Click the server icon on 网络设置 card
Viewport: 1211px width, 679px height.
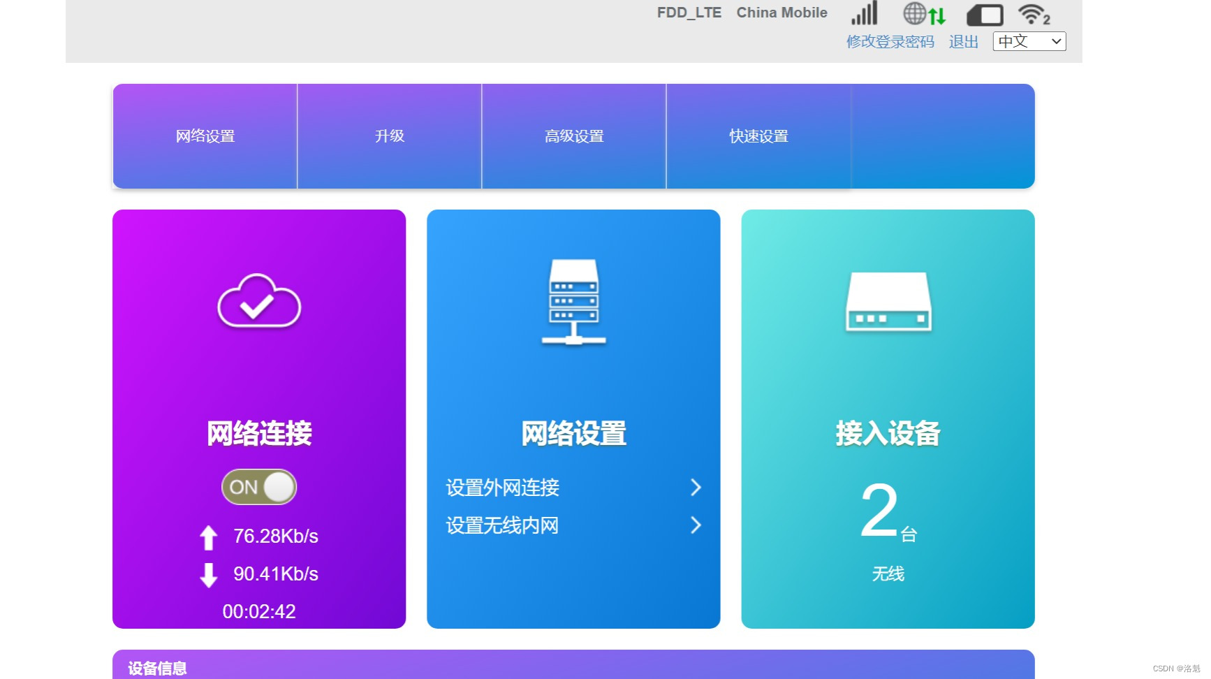(x=573, y=302)
